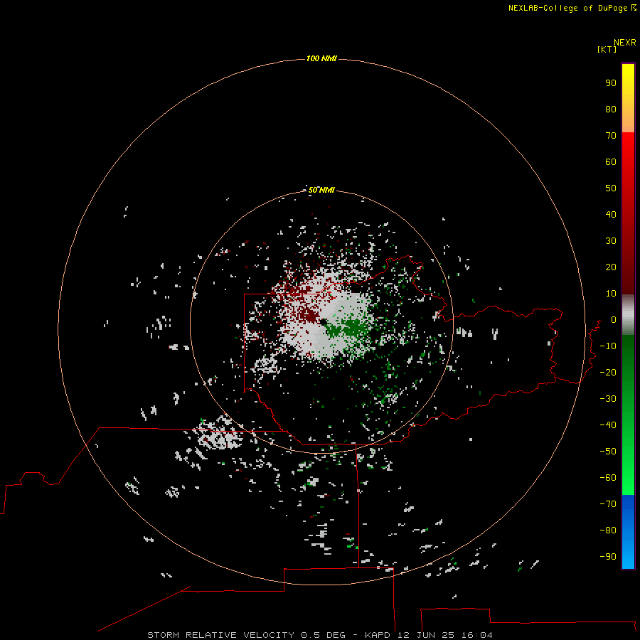Viewport: 640px width, 640px height.
Task: Click the 90 value on the velocity scale
Action: click(611, 83)
